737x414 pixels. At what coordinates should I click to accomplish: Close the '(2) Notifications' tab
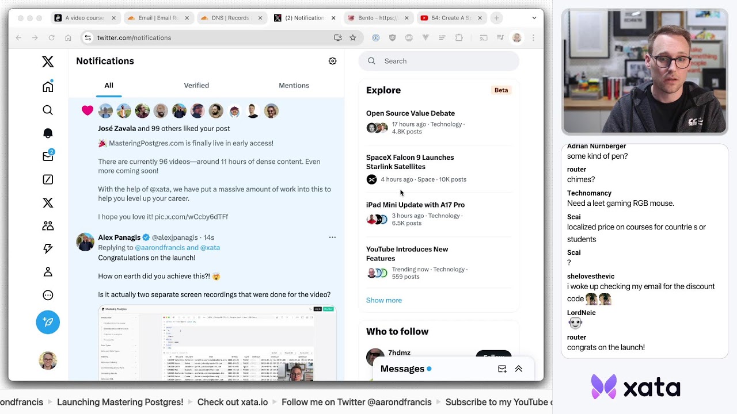tap(333, 18)
